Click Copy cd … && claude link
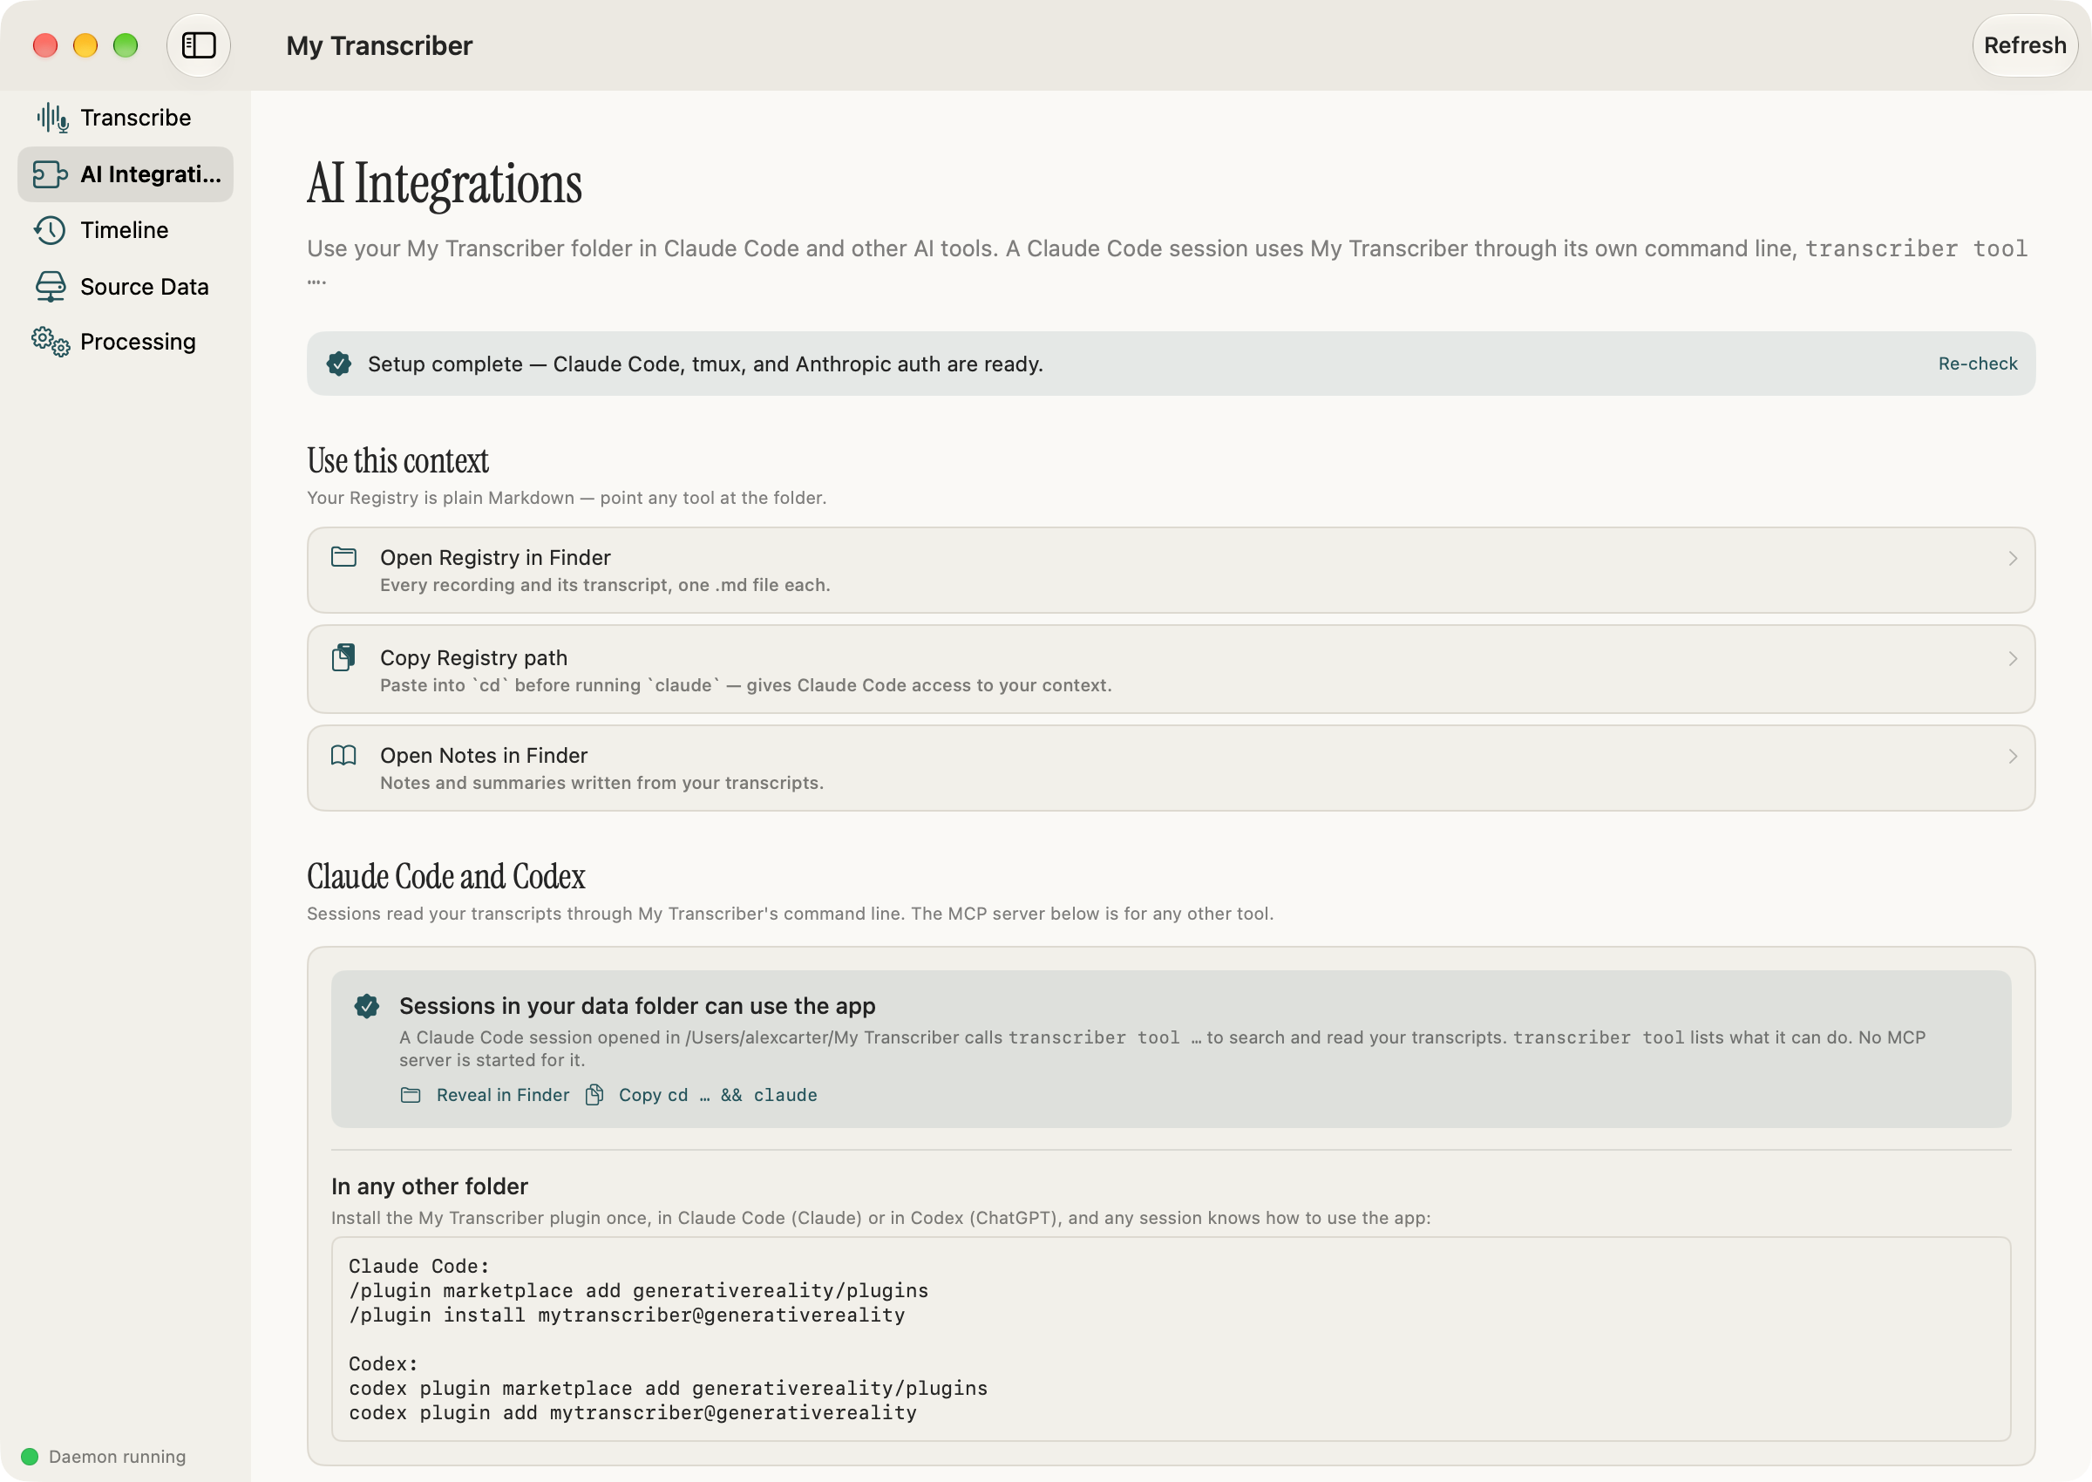This screenshot has width=2092, height=1482. point(717,1094)
